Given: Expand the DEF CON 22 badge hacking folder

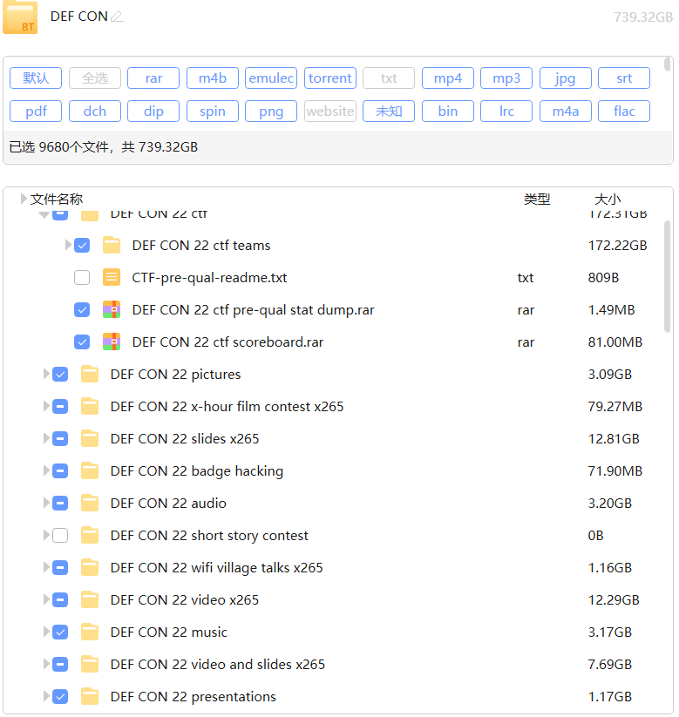Looking at the screenshot, I should (46, 470).
